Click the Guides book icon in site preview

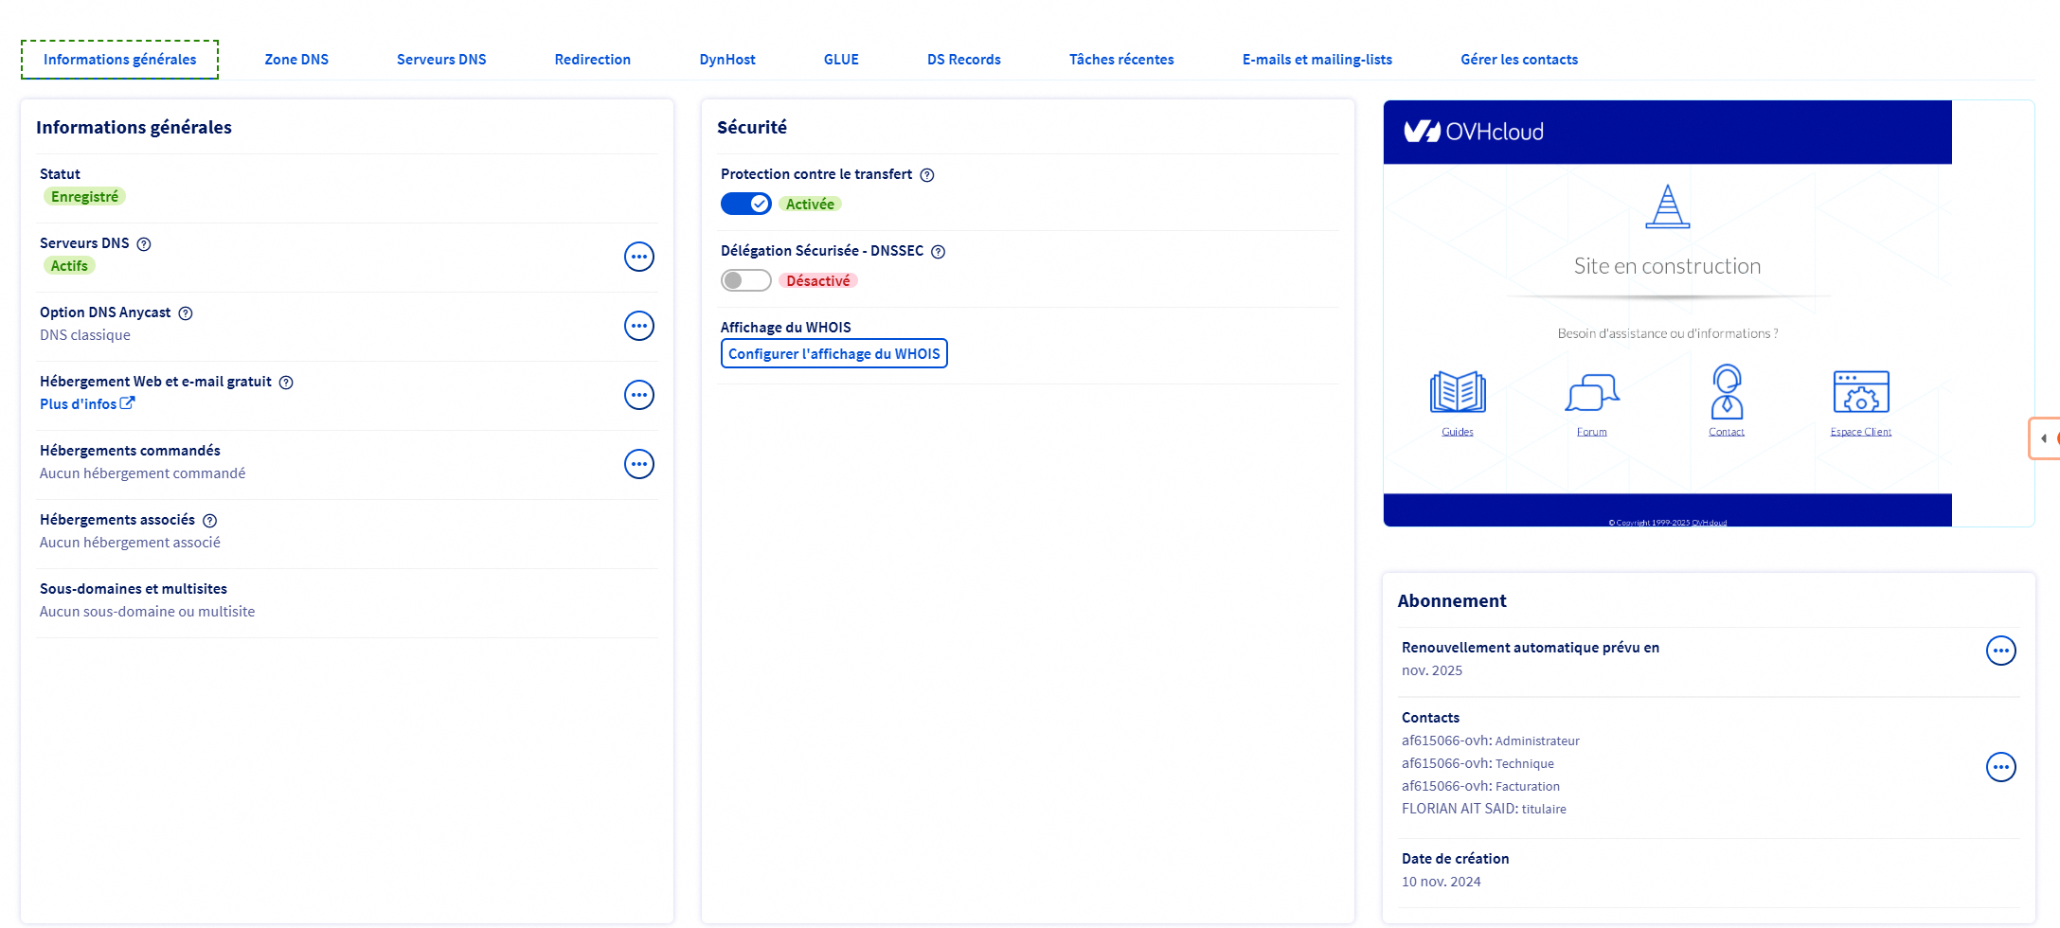[x=1457, y=392]
